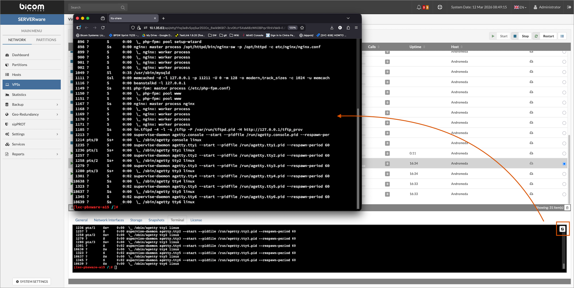Open the list all tabs chevron
574x288 pixels.
[x=348, y=18]
